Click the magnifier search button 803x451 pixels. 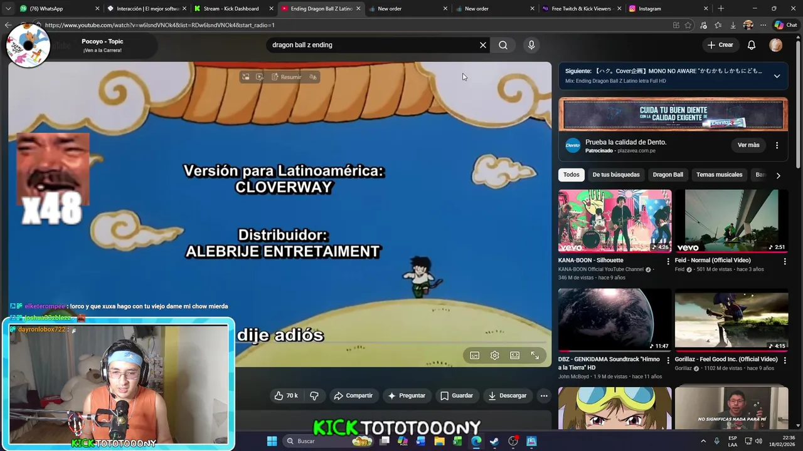[x=503, y=45]
